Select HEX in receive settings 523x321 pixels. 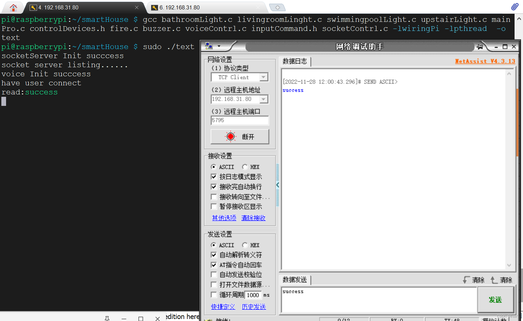click(251, 167)
